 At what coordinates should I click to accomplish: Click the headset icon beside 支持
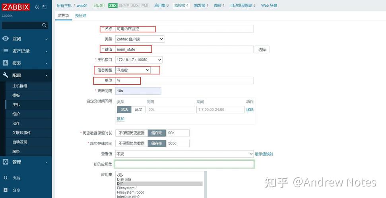(6, 178)
